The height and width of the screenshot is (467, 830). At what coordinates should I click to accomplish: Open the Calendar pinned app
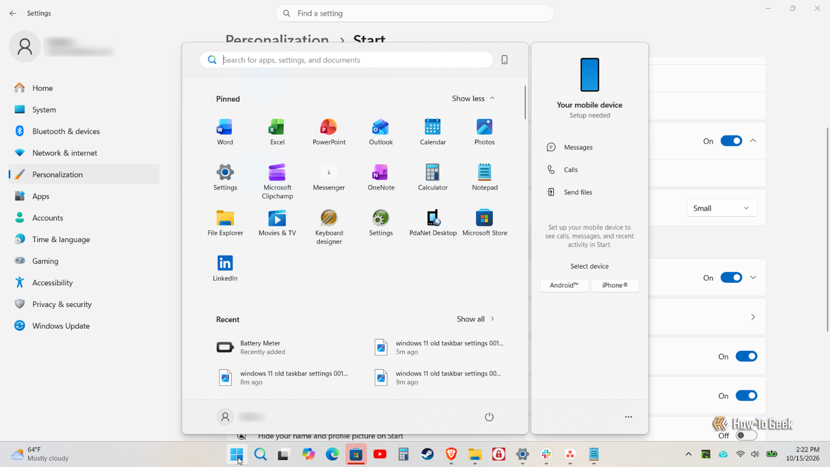pyautogui.click(x=433, y=132)
